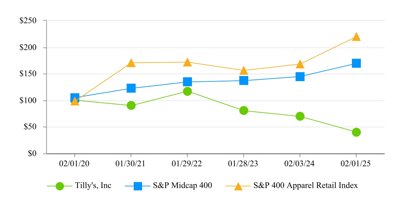
Task: Click blue square data point at 02/01/25
Action: tap(356, 63)
